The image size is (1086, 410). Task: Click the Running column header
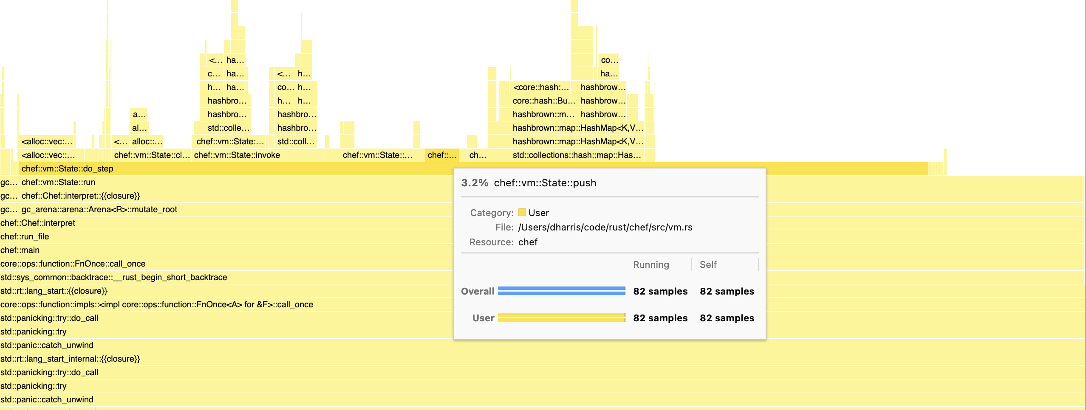(651, 264)
